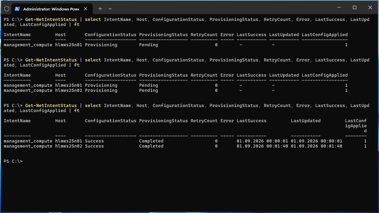Maximize the terminal window
This screenshot has height=213, width=379.
[354, 7]
